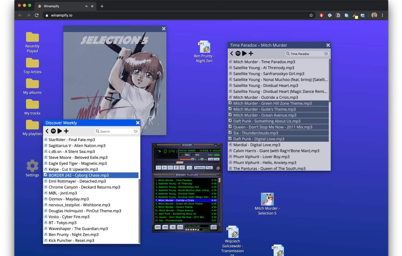Screen dimensions: 402x256
Task: Select Wojciech Golczewski - Transmission MP3 desktop file
Action: point(233,241)
